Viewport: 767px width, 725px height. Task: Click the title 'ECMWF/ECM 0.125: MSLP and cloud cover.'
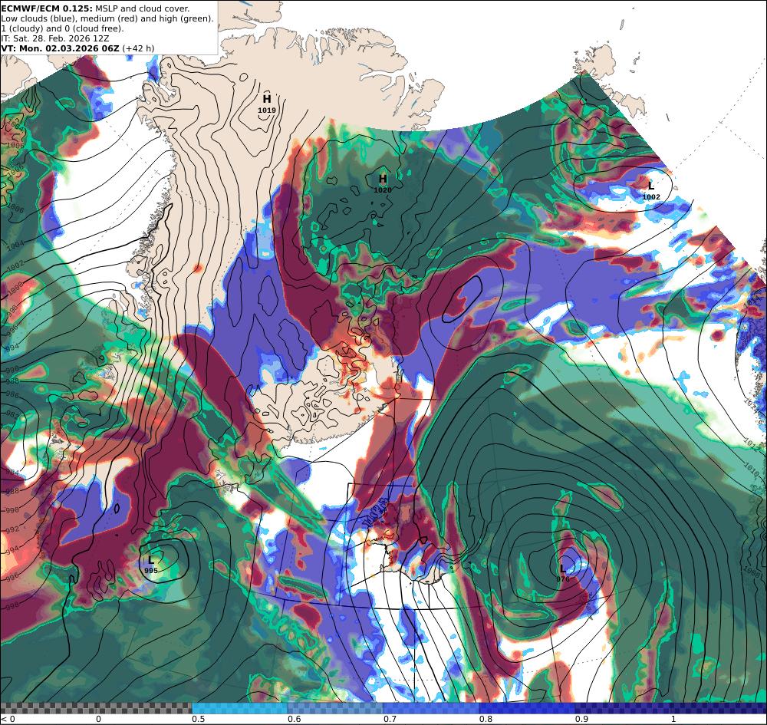pos(95,8)
